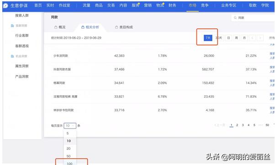275x165 pixels.
Task: Click the value 582,707
Action: 208,69
